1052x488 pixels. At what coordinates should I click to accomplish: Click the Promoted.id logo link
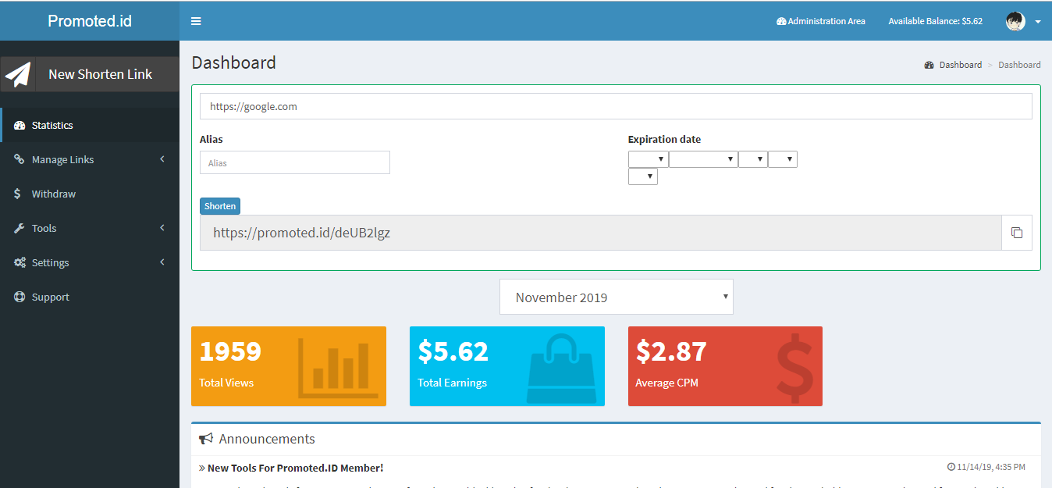coord(90,21)
